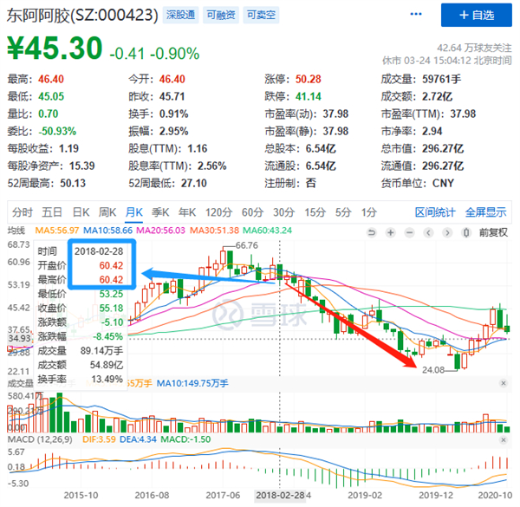Zoom out the K-line chart with minus icon
This screenshot has height=507, width=520.
point(410,233)
